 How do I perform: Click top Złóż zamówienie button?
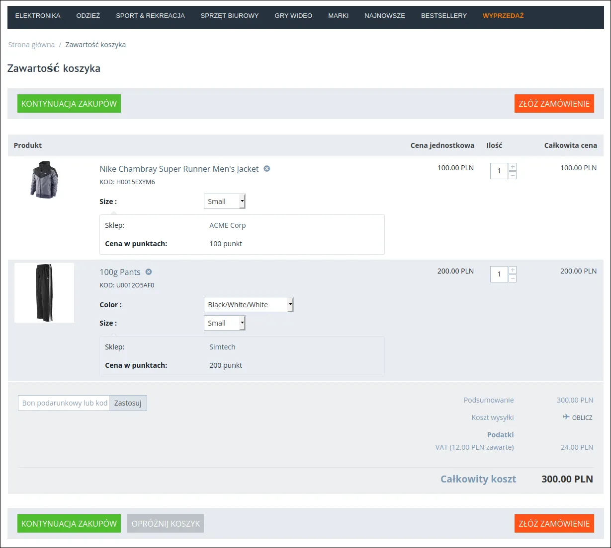click(x=554, y=104)
